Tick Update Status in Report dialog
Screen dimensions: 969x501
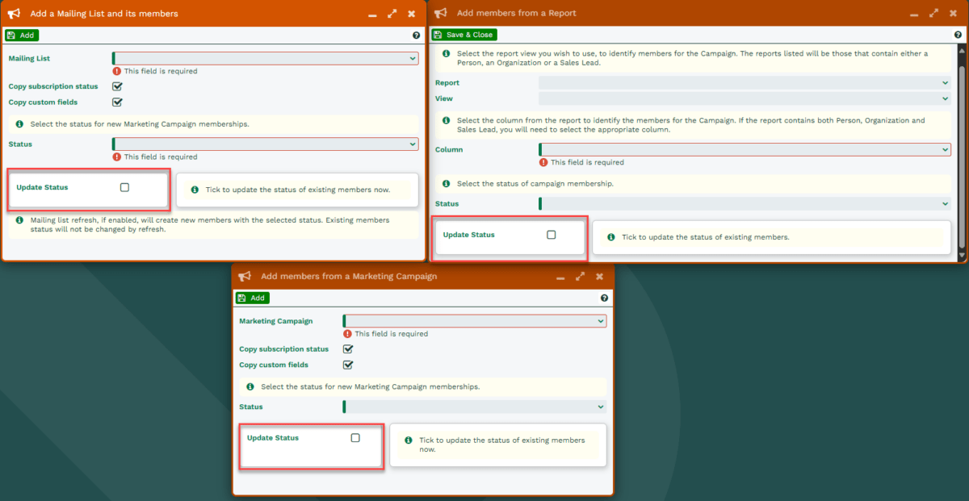click(552, 235)
